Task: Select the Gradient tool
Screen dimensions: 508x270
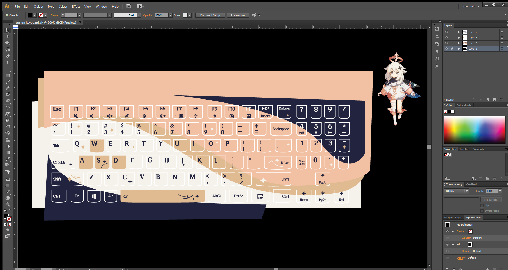Action: (8, 153)
